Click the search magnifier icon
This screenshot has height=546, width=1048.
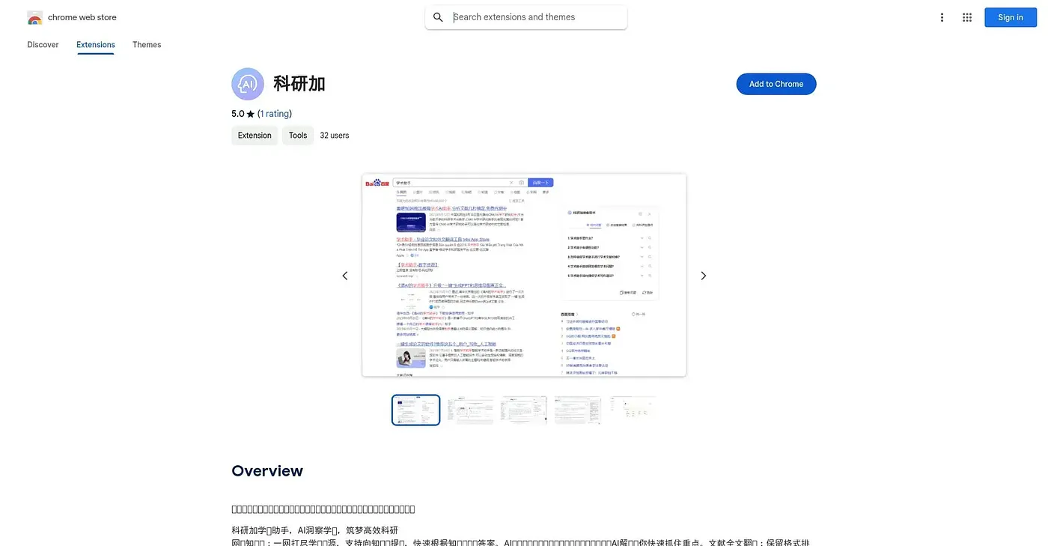(439, 17)
